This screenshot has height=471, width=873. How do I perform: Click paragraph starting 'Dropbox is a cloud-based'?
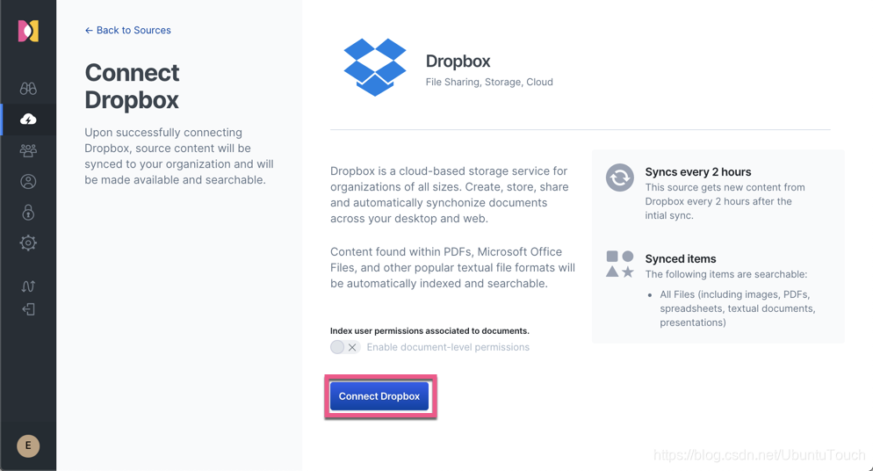(450, 195)
